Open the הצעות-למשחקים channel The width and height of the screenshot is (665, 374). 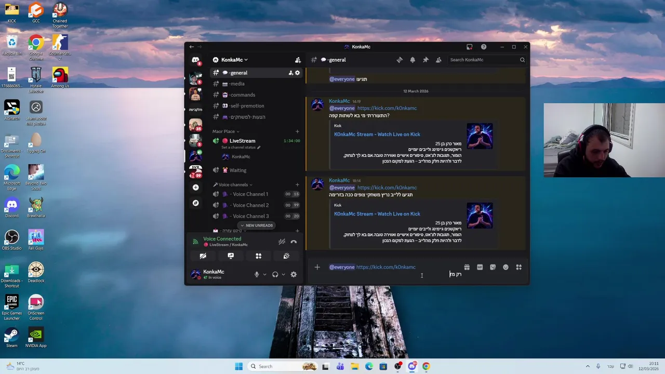pyautogui.click(x=256, y=117)
